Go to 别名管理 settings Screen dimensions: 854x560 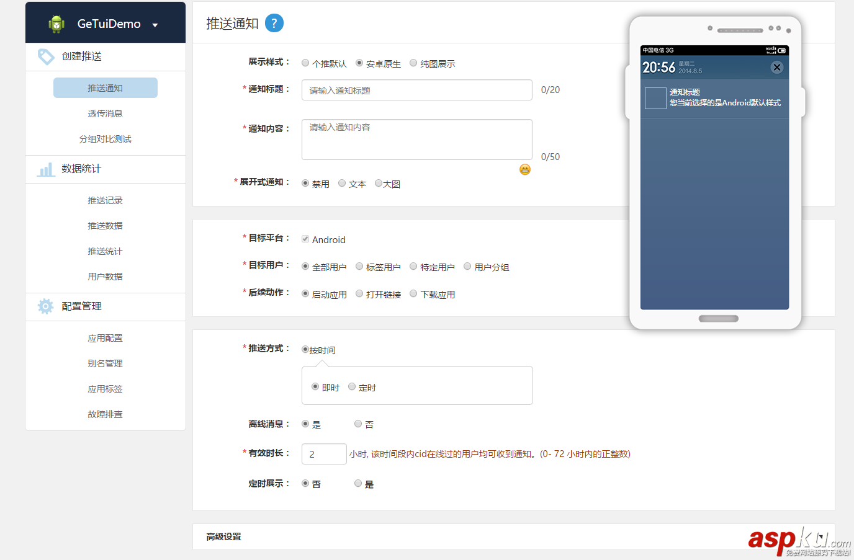point(105,363)
